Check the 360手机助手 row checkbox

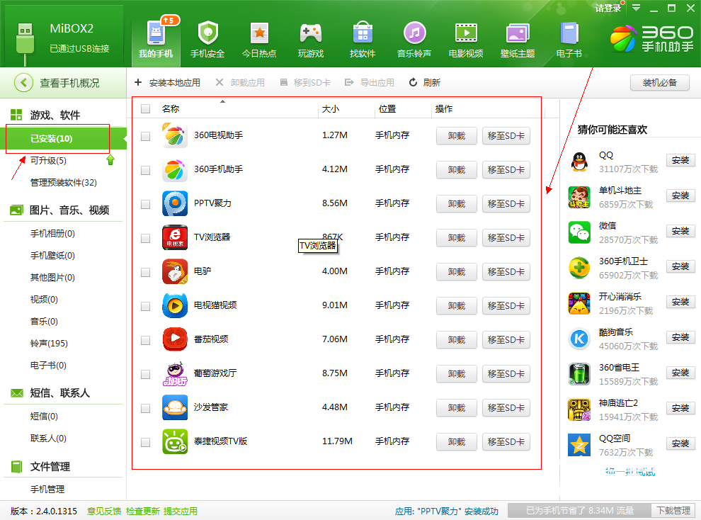[x=145, y=170]
